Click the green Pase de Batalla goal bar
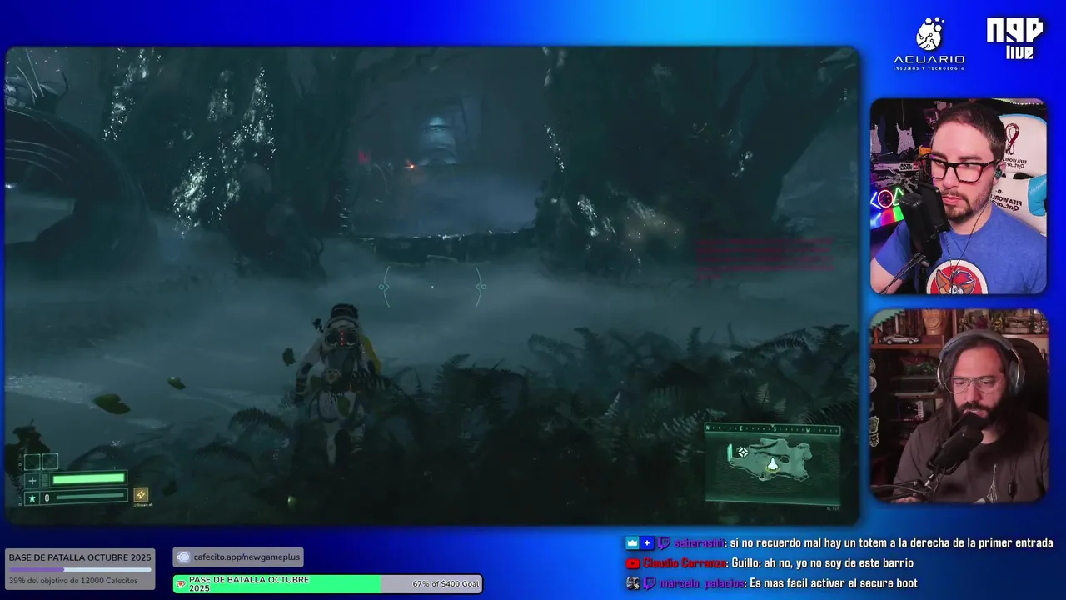1066x600 pixels. coord(327,584)
